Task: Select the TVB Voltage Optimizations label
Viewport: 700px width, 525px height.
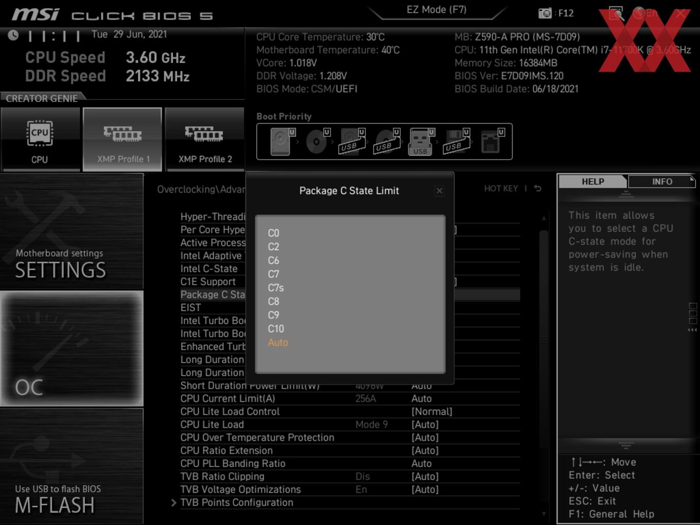Action: coord(240,489)
